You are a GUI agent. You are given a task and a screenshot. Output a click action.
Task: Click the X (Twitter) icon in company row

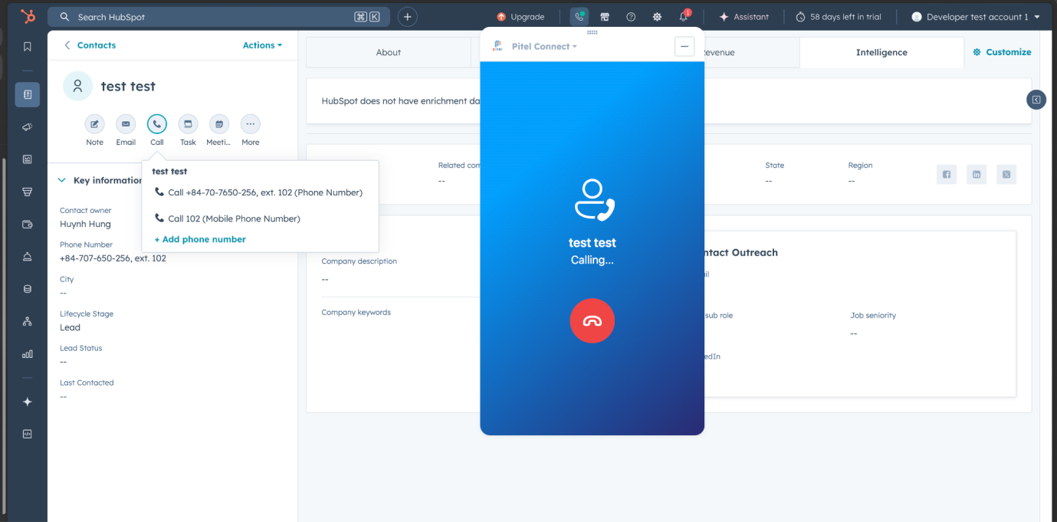(x=1006, y=174)
